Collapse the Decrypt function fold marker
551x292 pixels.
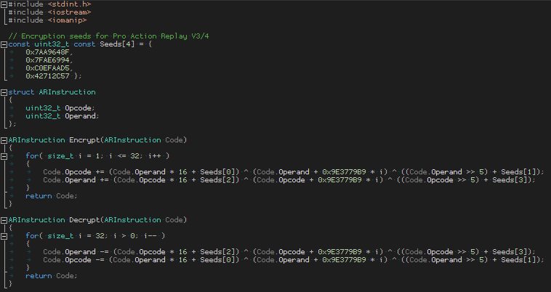pos(4,219)
